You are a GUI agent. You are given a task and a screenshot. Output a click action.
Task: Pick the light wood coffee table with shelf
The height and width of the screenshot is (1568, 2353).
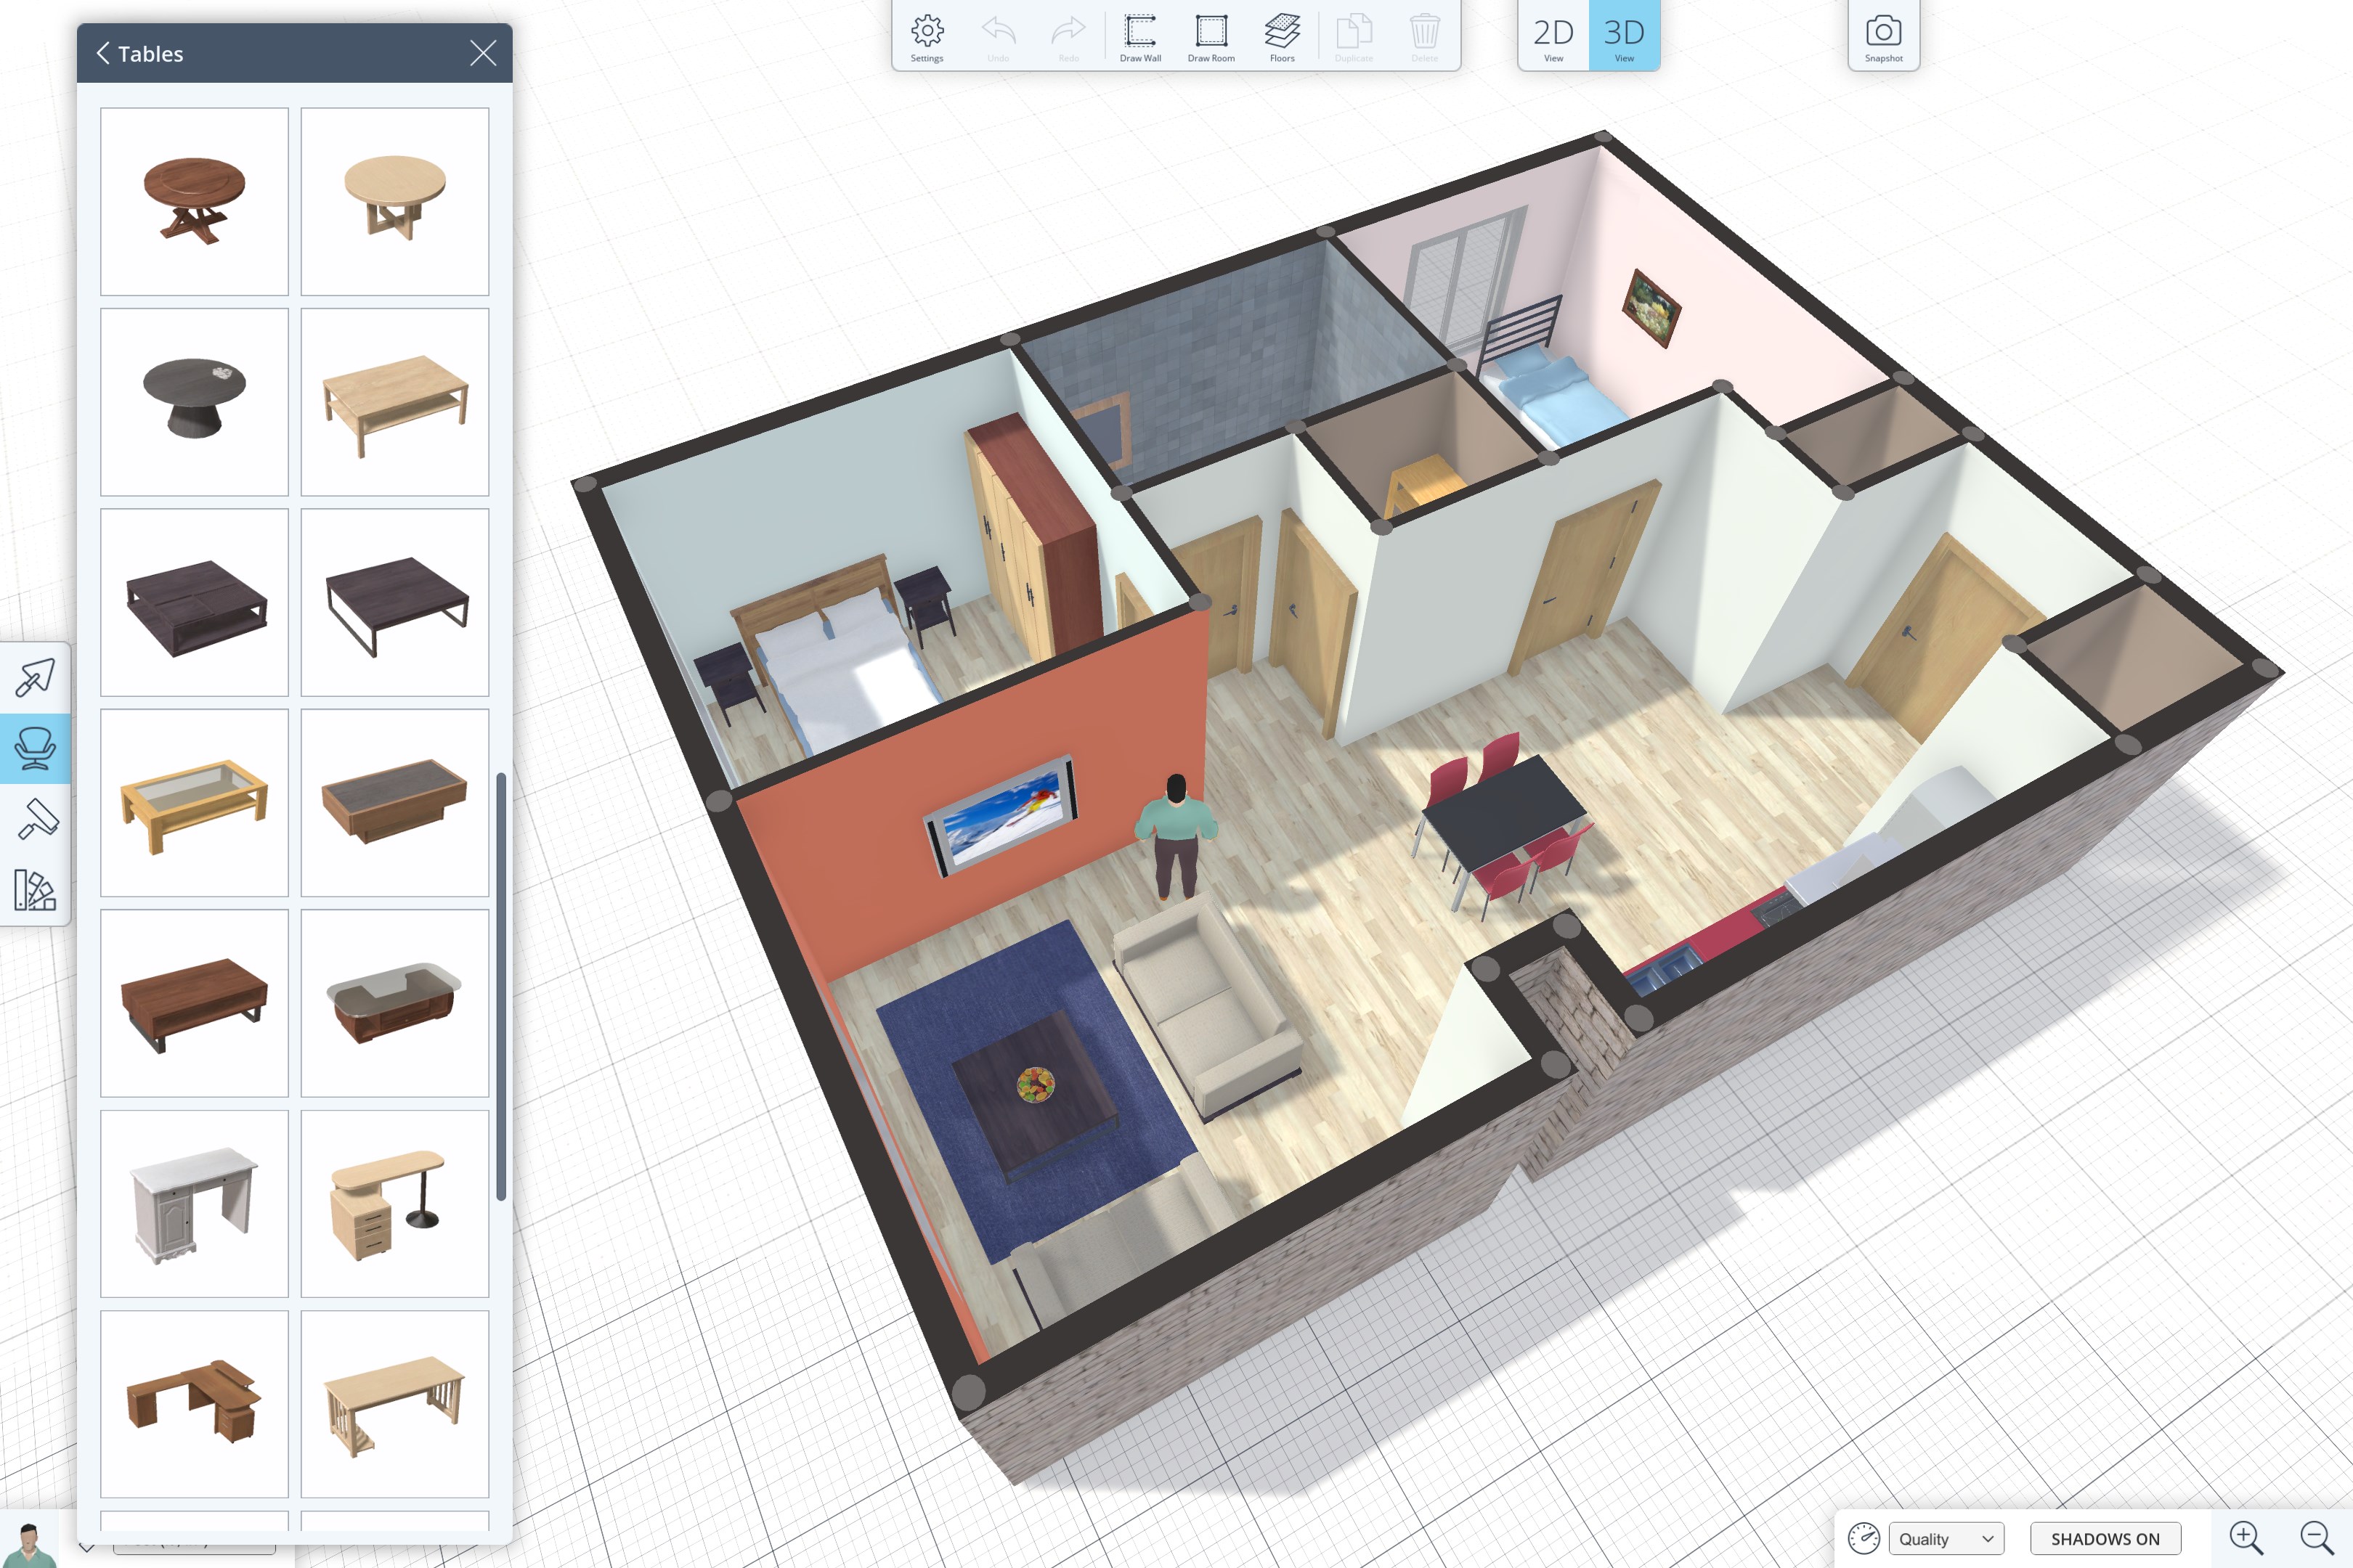pyautogui.click(x=394, y=402)
